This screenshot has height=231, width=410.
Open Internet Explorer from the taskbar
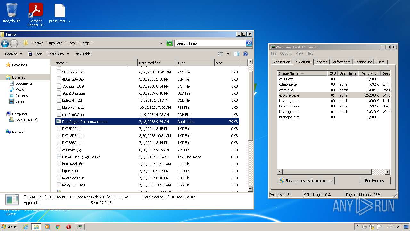pyautogui.click(x=25, y=227)
